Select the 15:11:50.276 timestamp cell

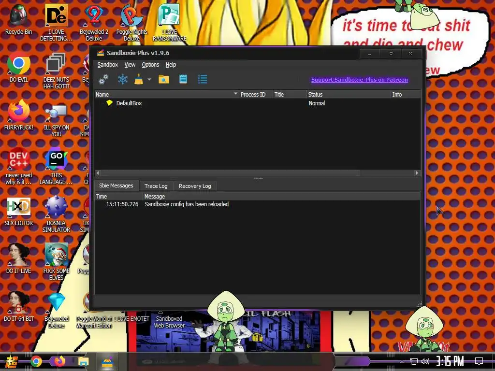click(x=122, y=204)
